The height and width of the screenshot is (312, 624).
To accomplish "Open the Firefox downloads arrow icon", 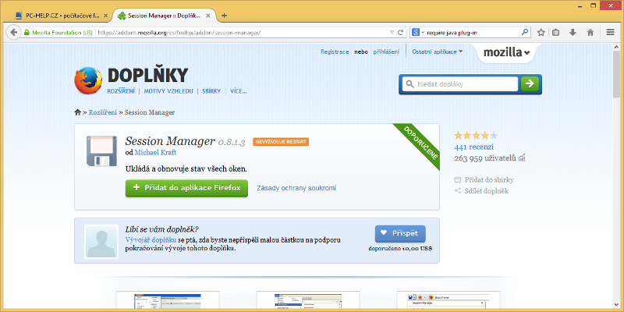I will (573, 33).
